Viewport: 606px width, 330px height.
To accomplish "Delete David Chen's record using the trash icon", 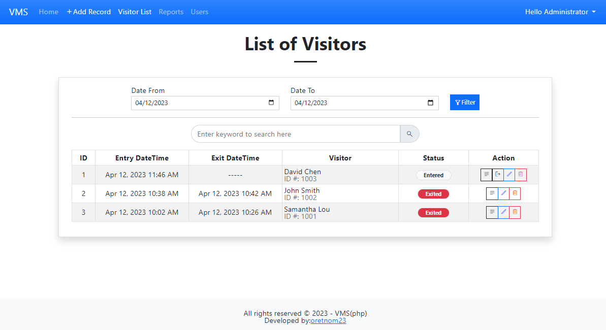I will (520, 175).
